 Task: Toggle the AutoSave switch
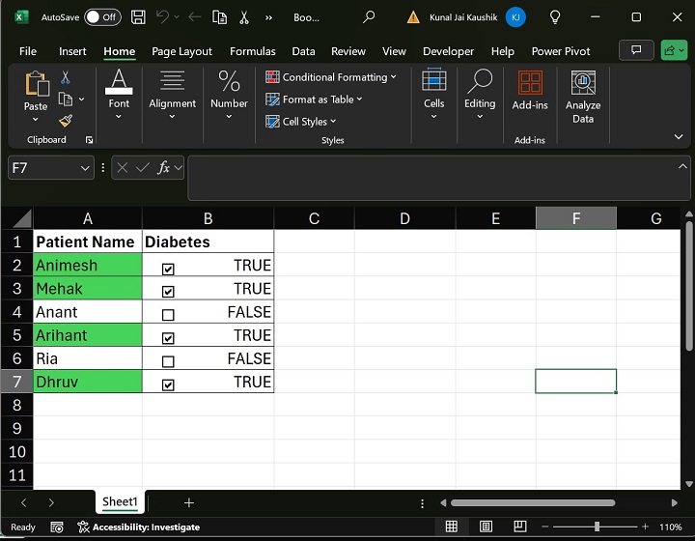(102, 17)
